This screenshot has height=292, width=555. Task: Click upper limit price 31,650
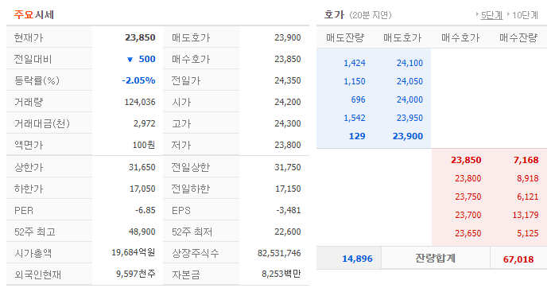click(142, 167)
